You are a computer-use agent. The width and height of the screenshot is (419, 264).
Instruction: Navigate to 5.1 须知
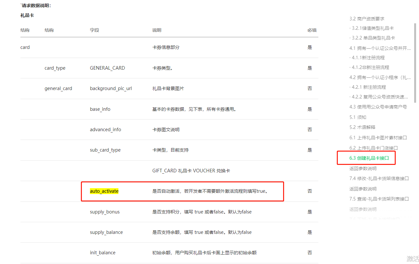[x=358, y=117]
